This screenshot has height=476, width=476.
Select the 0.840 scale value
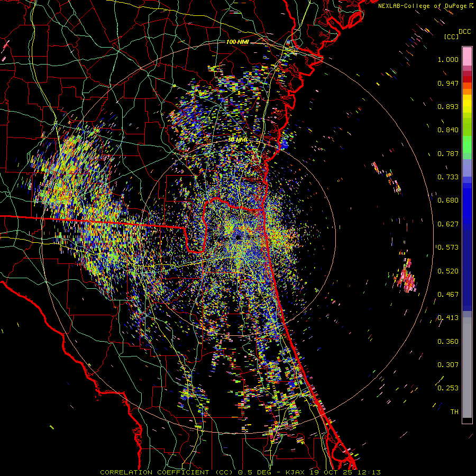(x=448, y=130)
